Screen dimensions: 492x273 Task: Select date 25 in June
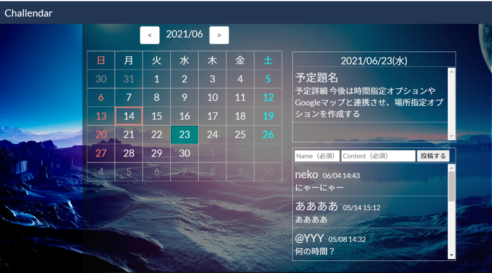241,135
